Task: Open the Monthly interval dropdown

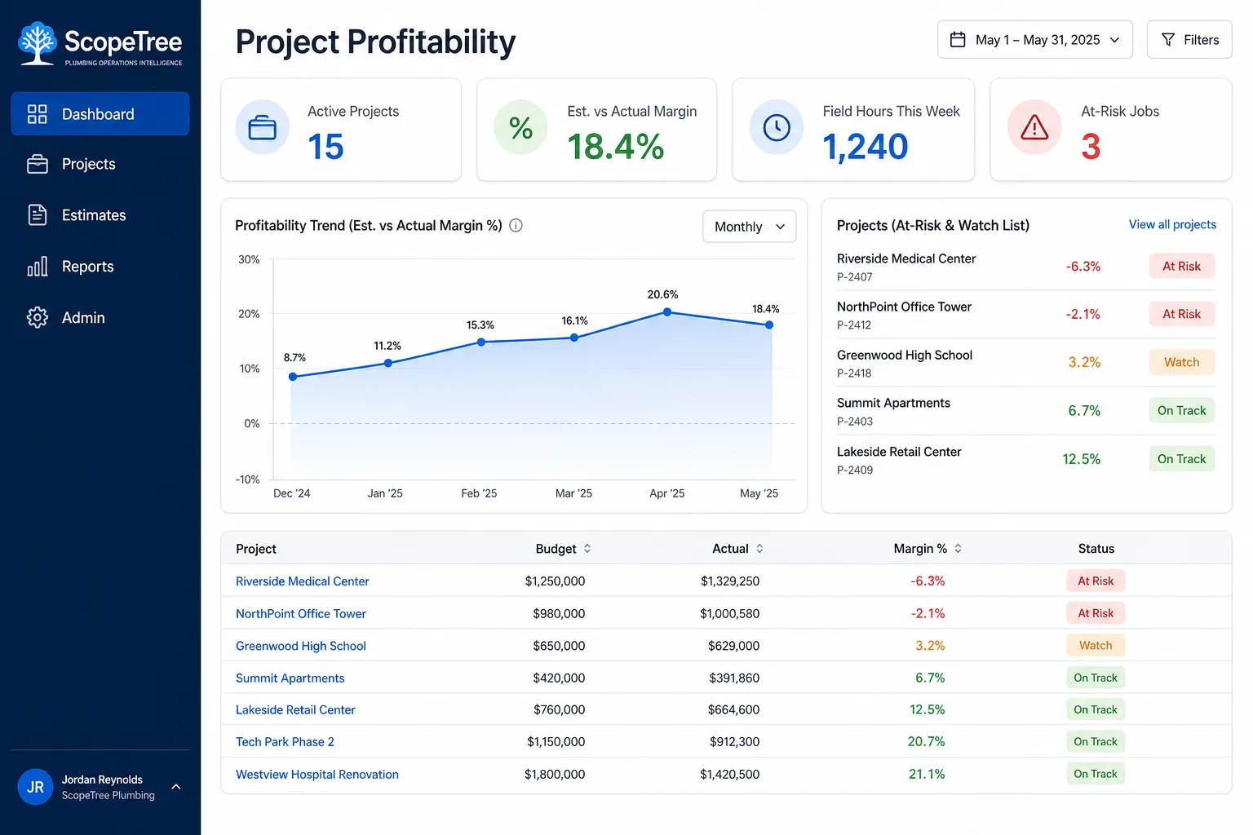Action: pos(749,227)
